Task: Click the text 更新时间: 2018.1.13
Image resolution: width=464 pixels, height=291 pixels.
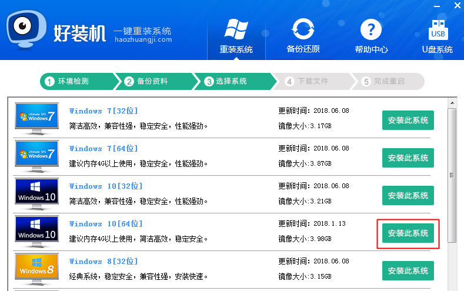Action: [312, 223]
